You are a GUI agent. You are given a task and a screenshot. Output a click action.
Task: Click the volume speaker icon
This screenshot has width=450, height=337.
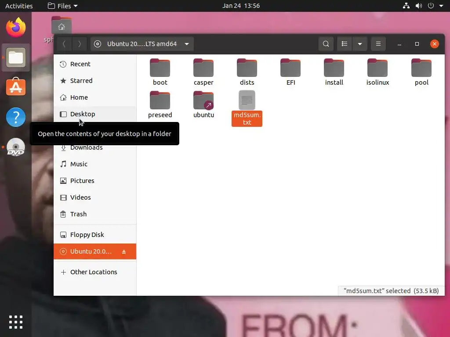(x=419, y=6)
